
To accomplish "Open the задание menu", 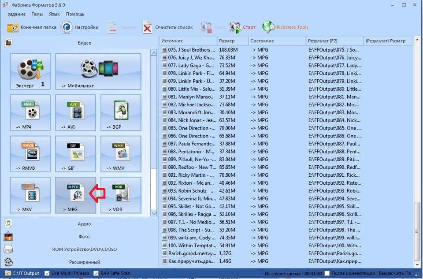I will point(16,14).
